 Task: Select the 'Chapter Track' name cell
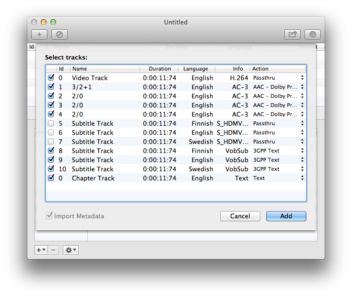pyautogui.click(x=93, y=178)
